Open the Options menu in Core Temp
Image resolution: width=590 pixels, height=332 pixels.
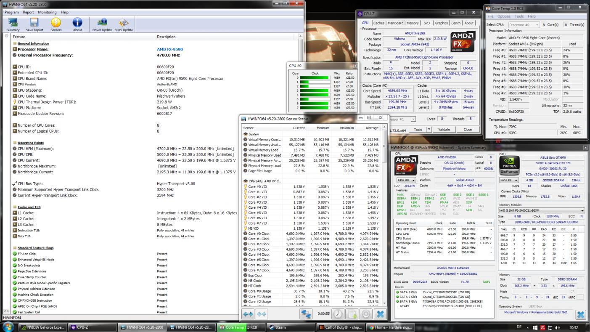point(504,16)
